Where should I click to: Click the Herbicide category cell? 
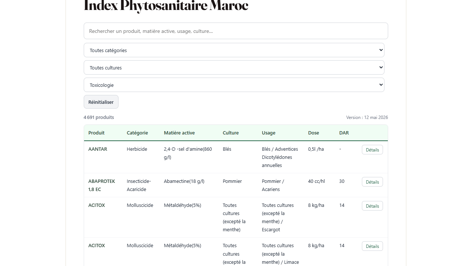(x=137, y=149)
